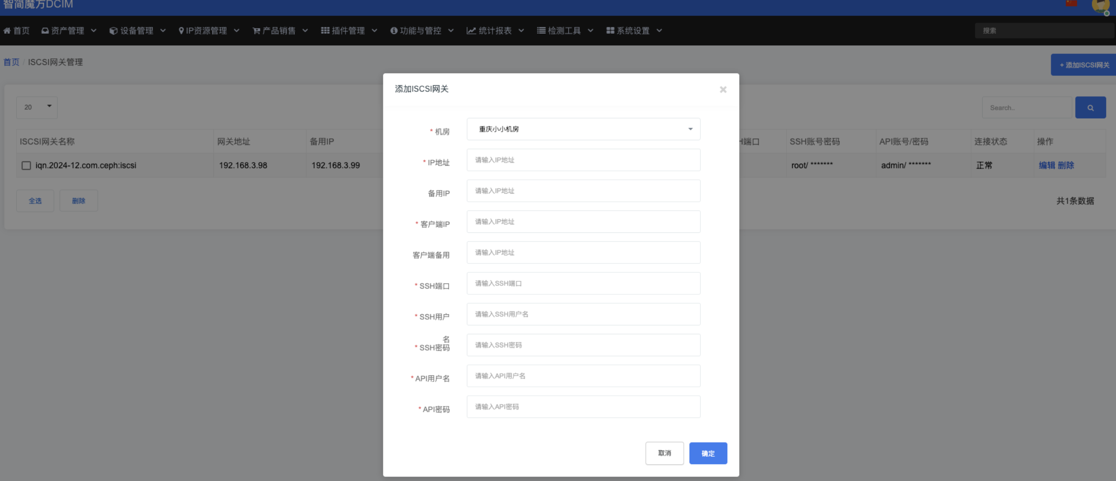
Task: Expand the 插件管理 menu chevron
Action: [374, 31]
